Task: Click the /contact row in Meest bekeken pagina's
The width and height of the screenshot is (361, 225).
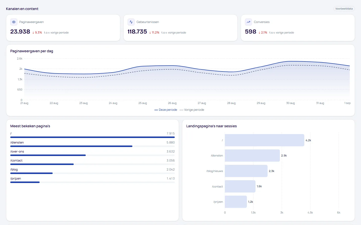Action: coord(93,162)
